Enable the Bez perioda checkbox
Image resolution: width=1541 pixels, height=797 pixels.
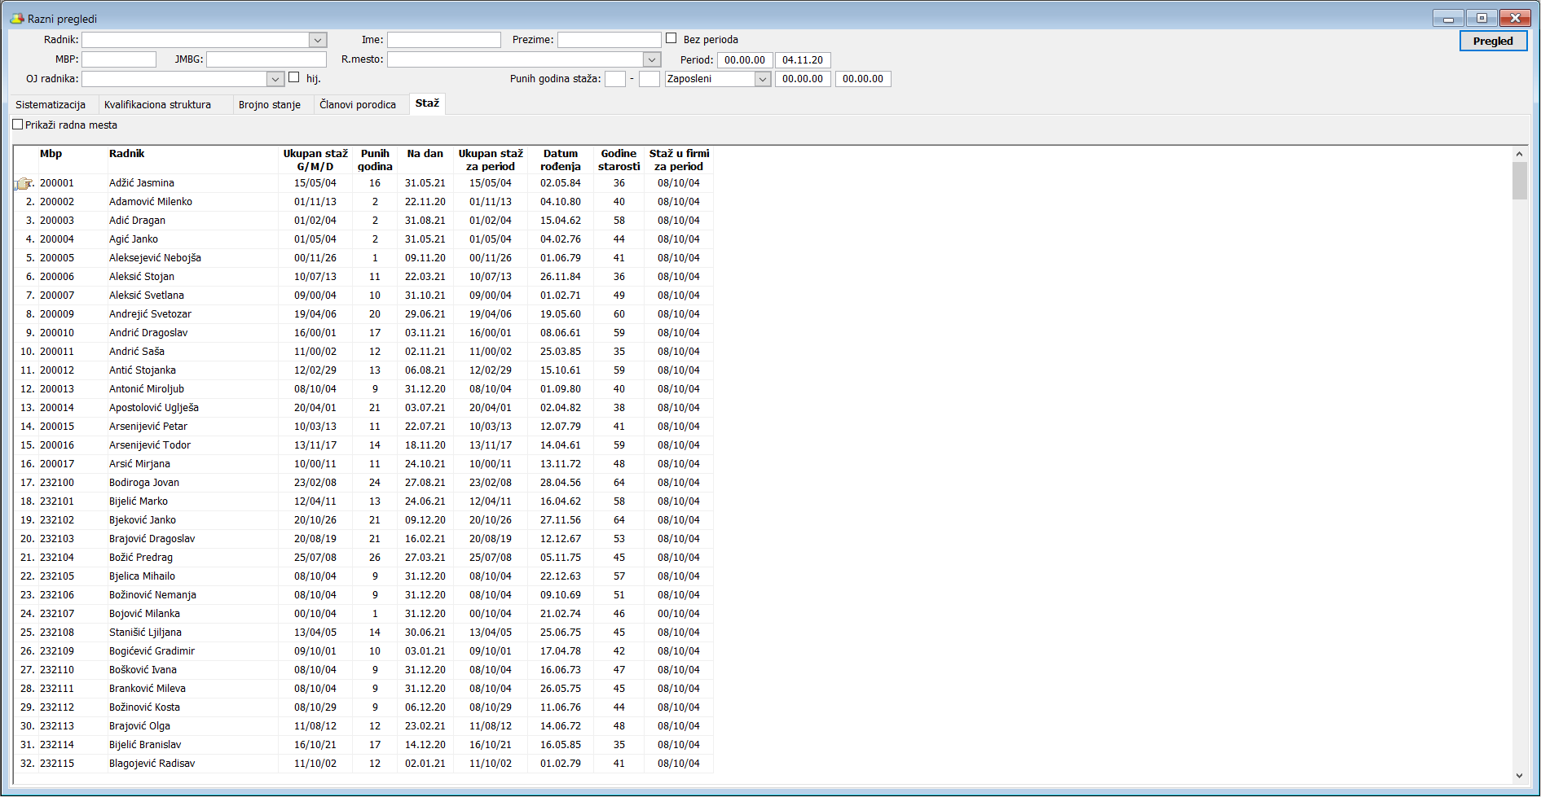coord(671,38)
